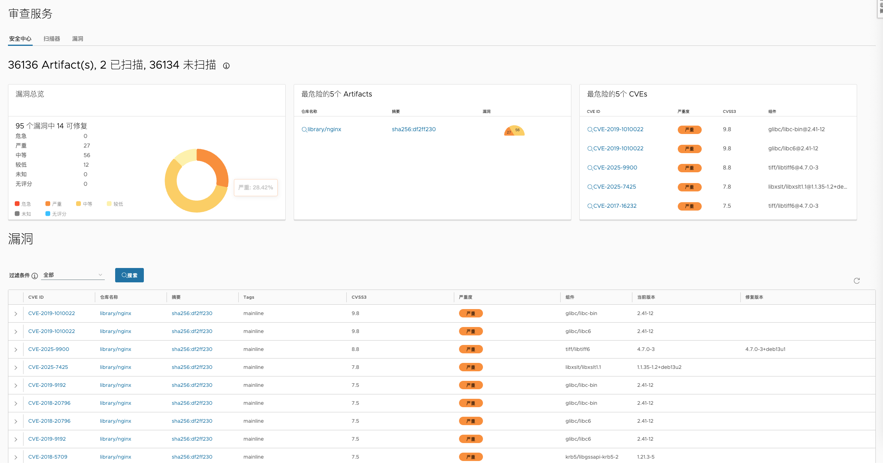Expand the first CVE-2019-1010022 table row

[x=16, y=314]
